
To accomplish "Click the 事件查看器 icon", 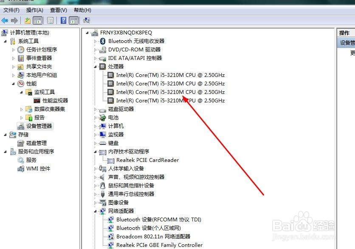I will (21, 58).
